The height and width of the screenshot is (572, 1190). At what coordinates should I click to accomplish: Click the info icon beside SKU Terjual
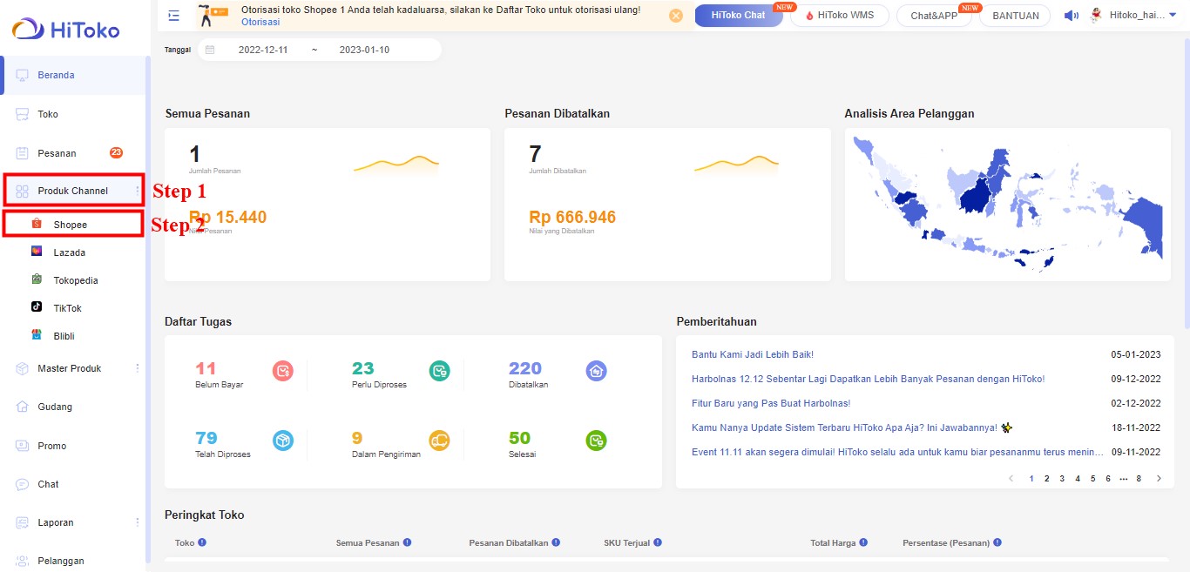[658, 542]
